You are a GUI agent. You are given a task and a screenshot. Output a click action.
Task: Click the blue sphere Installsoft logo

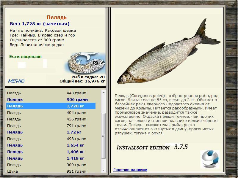pos(210,159)
